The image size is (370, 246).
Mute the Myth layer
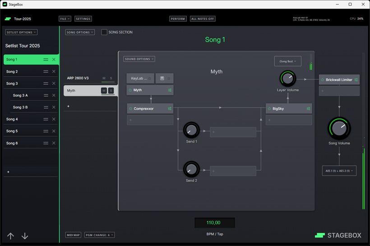tap(104, 91)
